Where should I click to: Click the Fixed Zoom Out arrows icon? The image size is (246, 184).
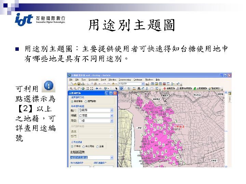tap(92, 88)
